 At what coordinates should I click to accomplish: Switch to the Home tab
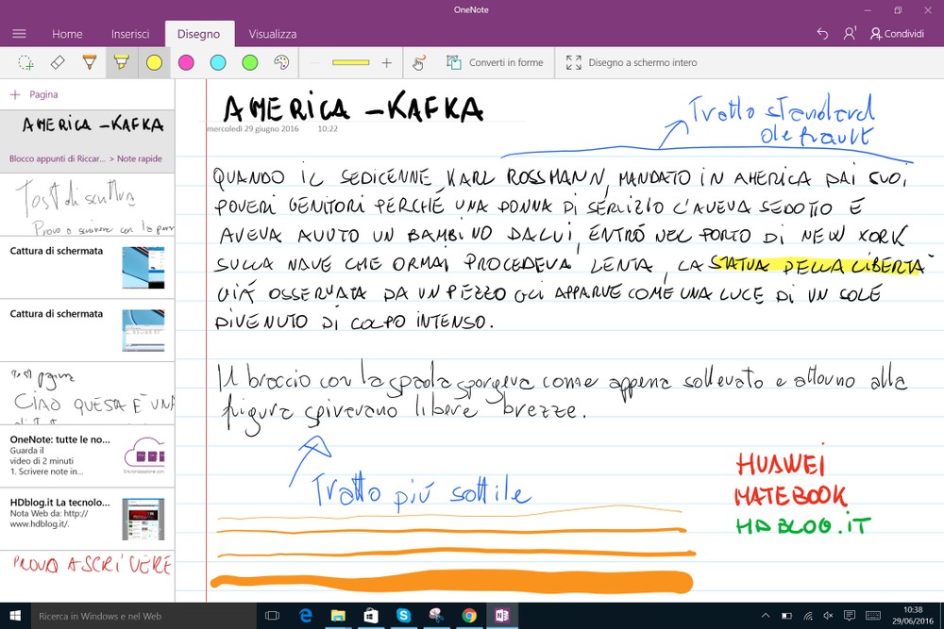pos(67,34)
